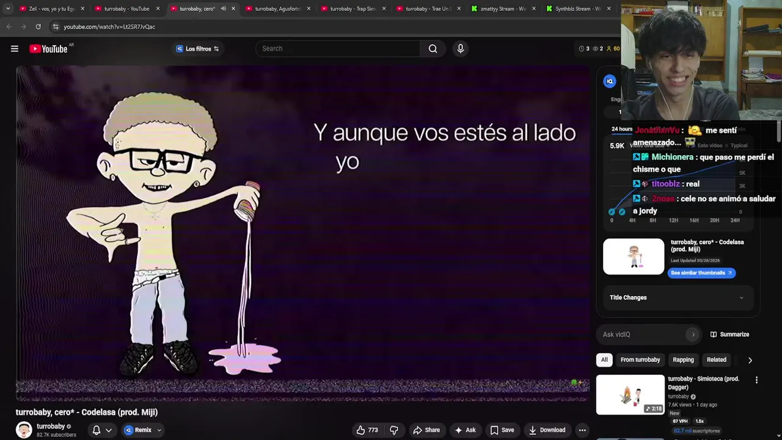Screen dimensions: 782x440
Task: Open the vidIQ stats counter in header
Action: coord(599,49)
